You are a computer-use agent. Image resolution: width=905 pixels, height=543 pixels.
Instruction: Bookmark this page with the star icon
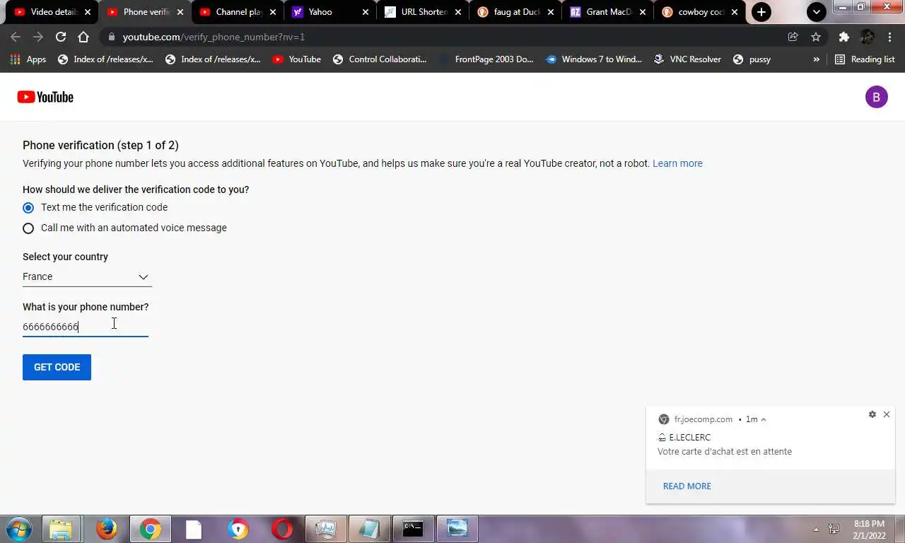point(816,37)
